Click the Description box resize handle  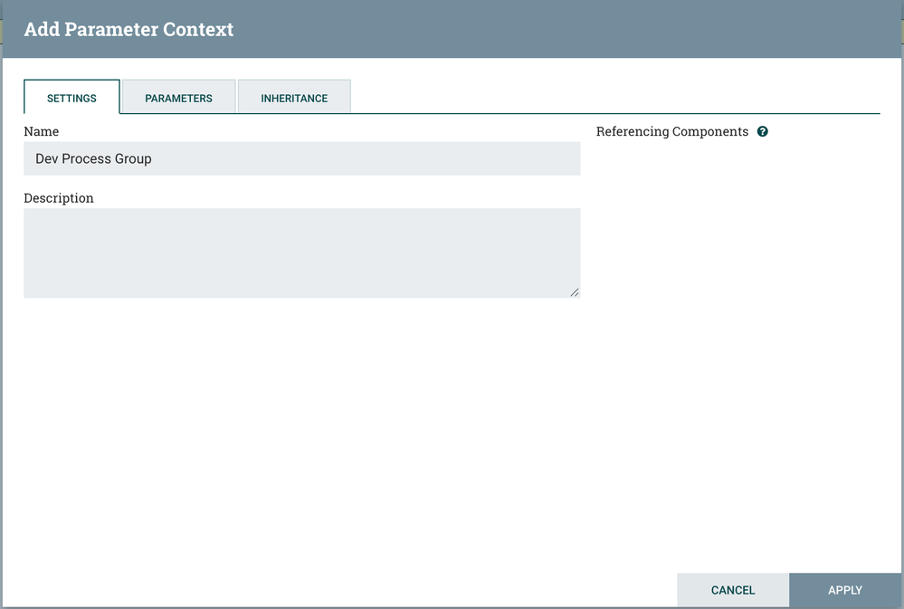point(575,292)
